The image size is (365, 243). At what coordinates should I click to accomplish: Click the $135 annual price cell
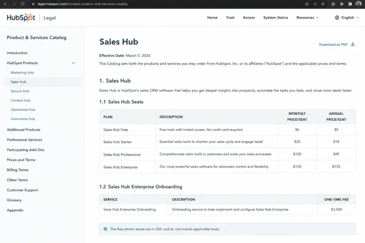click(336, 167)
